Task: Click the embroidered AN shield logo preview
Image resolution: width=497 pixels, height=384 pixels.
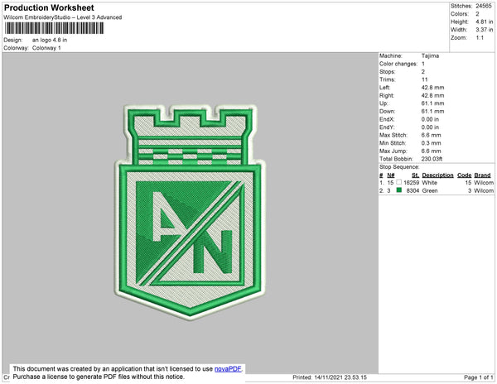Action: [x=190, y=212]
